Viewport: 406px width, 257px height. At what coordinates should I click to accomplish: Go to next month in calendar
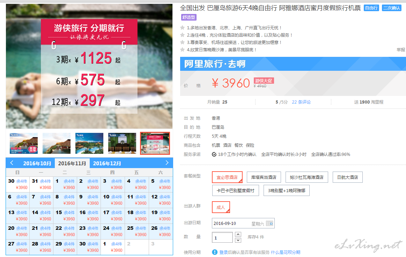pyautogui.click(x=167, y=163)
